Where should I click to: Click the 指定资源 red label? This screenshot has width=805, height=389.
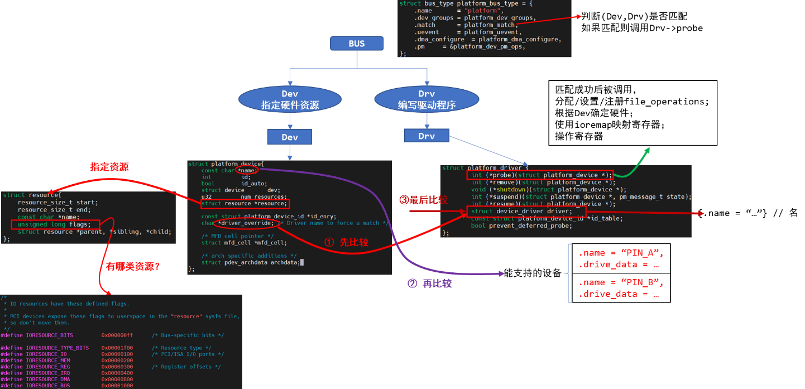[109, 167]
